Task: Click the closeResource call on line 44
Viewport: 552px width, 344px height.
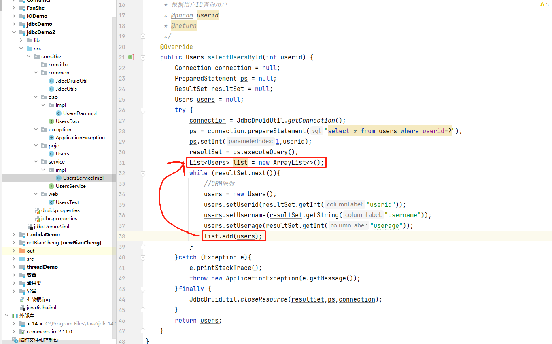Action: (x=264, y=299)
